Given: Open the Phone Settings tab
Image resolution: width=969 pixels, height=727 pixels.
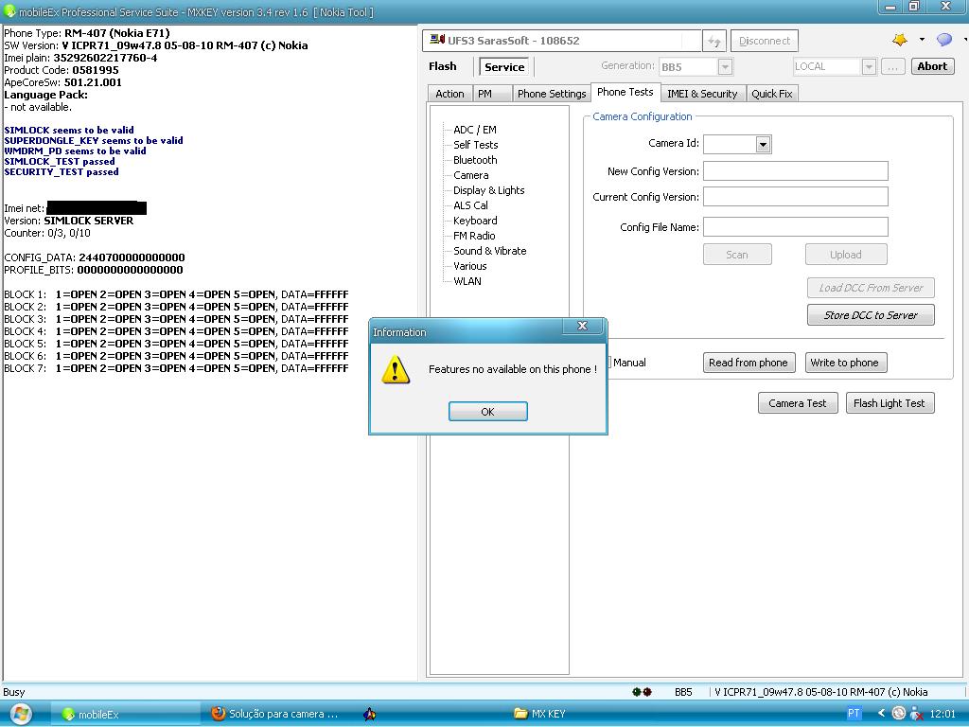Looking at the screenshot, I should [x=552, y=94].
